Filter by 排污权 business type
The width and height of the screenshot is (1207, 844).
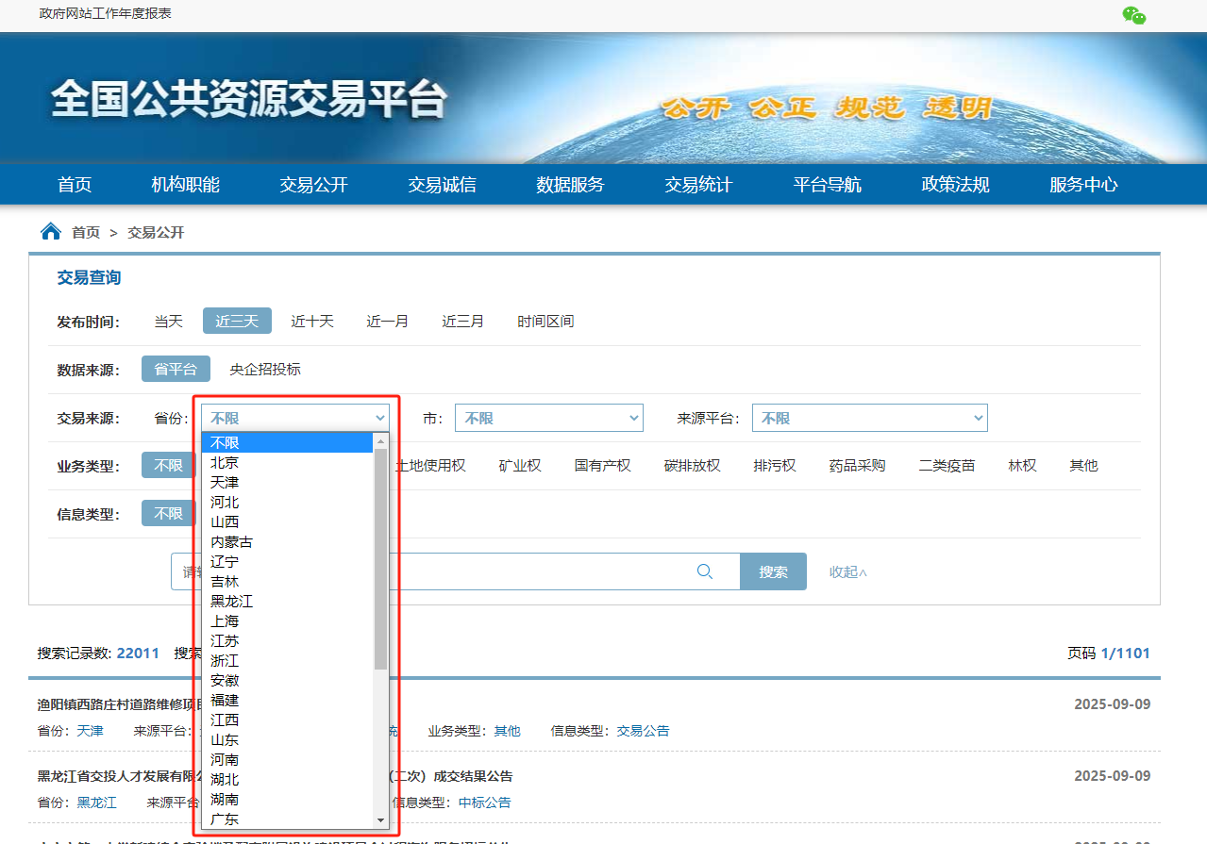coord(775,465)
